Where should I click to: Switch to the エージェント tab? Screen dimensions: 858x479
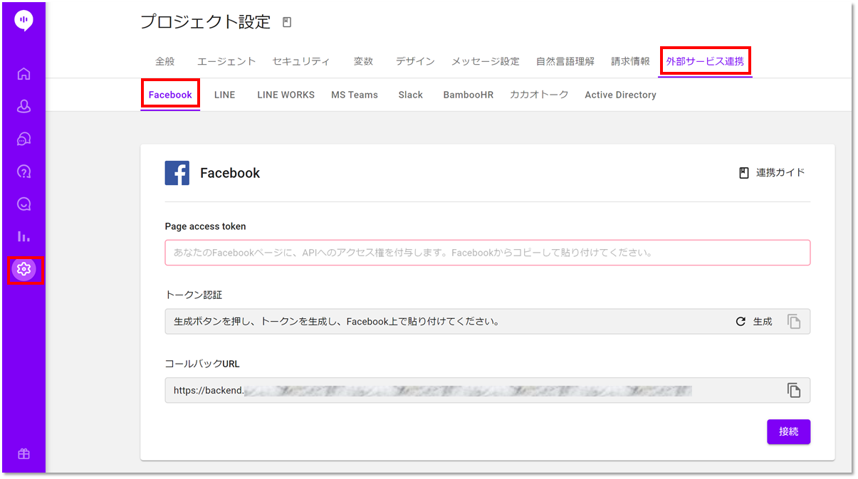pyautogui.click(x=226, y=61)
